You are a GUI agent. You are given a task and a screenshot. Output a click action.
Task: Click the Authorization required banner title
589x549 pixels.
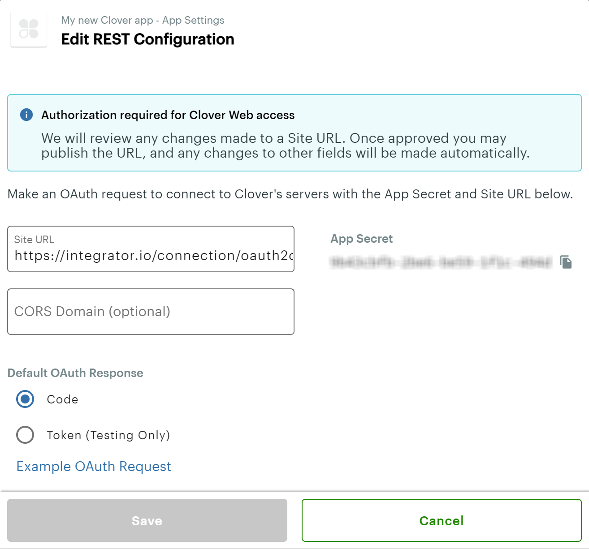168,115
